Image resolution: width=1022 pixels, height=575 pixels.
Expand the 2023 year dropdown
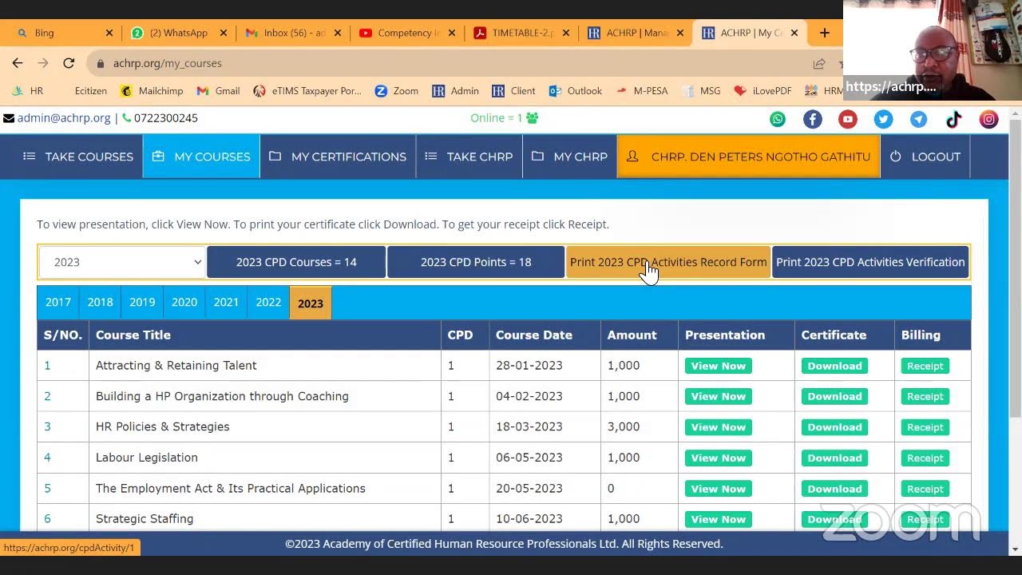[122, 262]
